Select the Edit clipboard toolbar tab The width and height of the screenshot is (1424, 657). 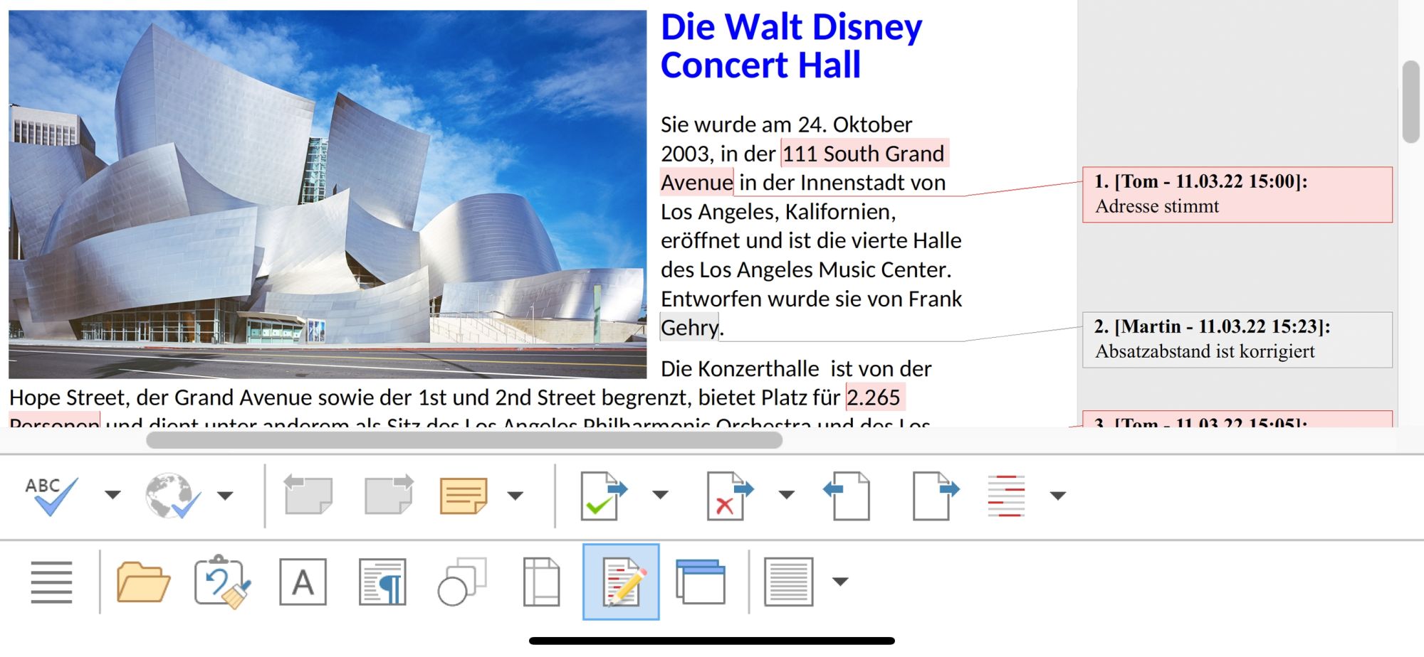[223, 582]
